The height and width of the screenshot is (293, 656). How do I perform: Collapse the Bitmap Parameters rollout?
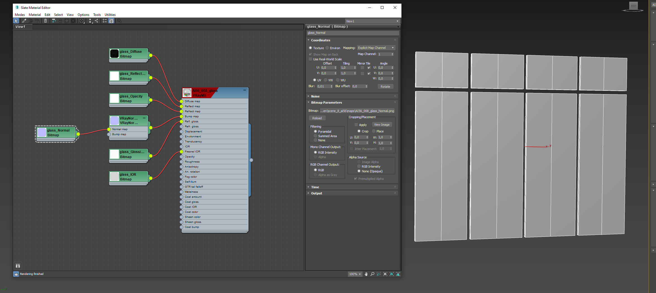coord(352,103)
